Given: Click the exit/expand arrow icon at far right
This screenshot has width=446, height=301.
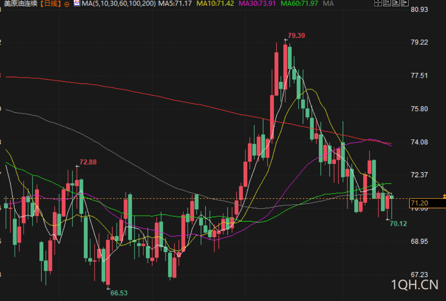Looking at the screenshot, I should click(404, 3).
